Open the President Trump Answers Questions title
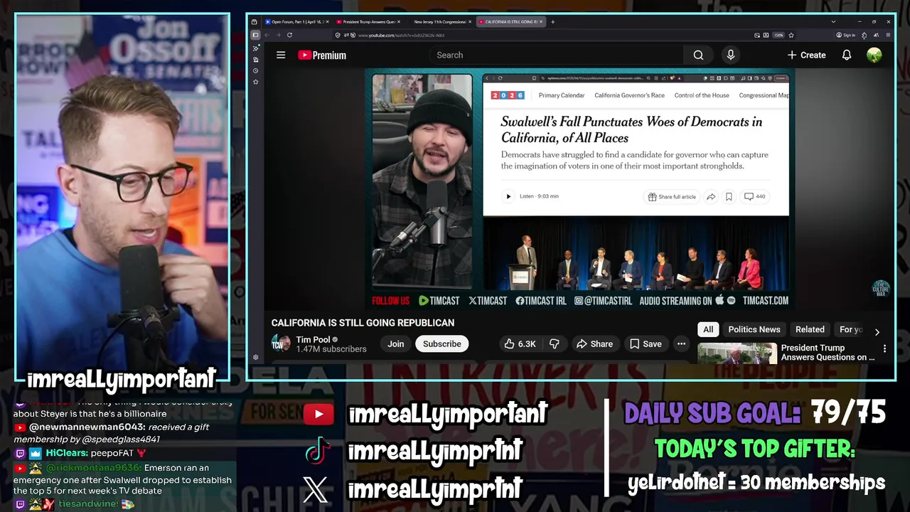The height and width of the screenshot is (512, 910). coord(828,353)
